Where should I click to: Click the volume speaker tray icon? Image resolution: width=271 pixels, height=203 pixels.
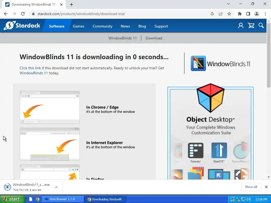(x=248, y=199)
